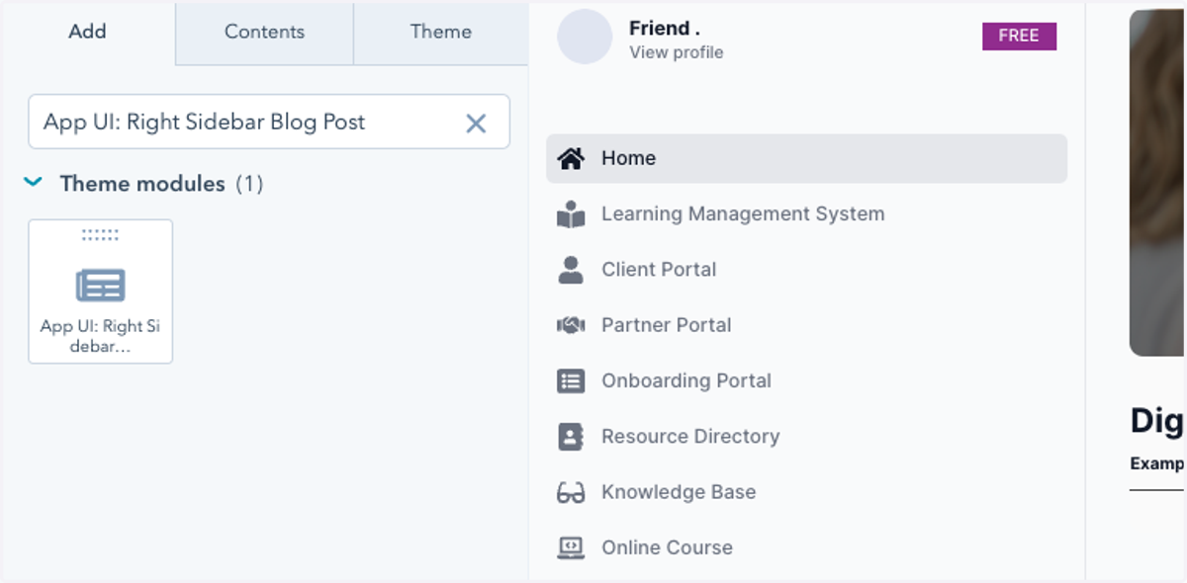Image resolution: width=1187 pixels, height=583 pixels.
Task: Open the Home icon in the sidebar
Action: pos(571,158)
